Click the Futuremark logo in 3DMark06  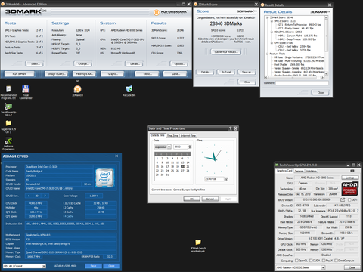pyautogui.click(x=170, y=12)
